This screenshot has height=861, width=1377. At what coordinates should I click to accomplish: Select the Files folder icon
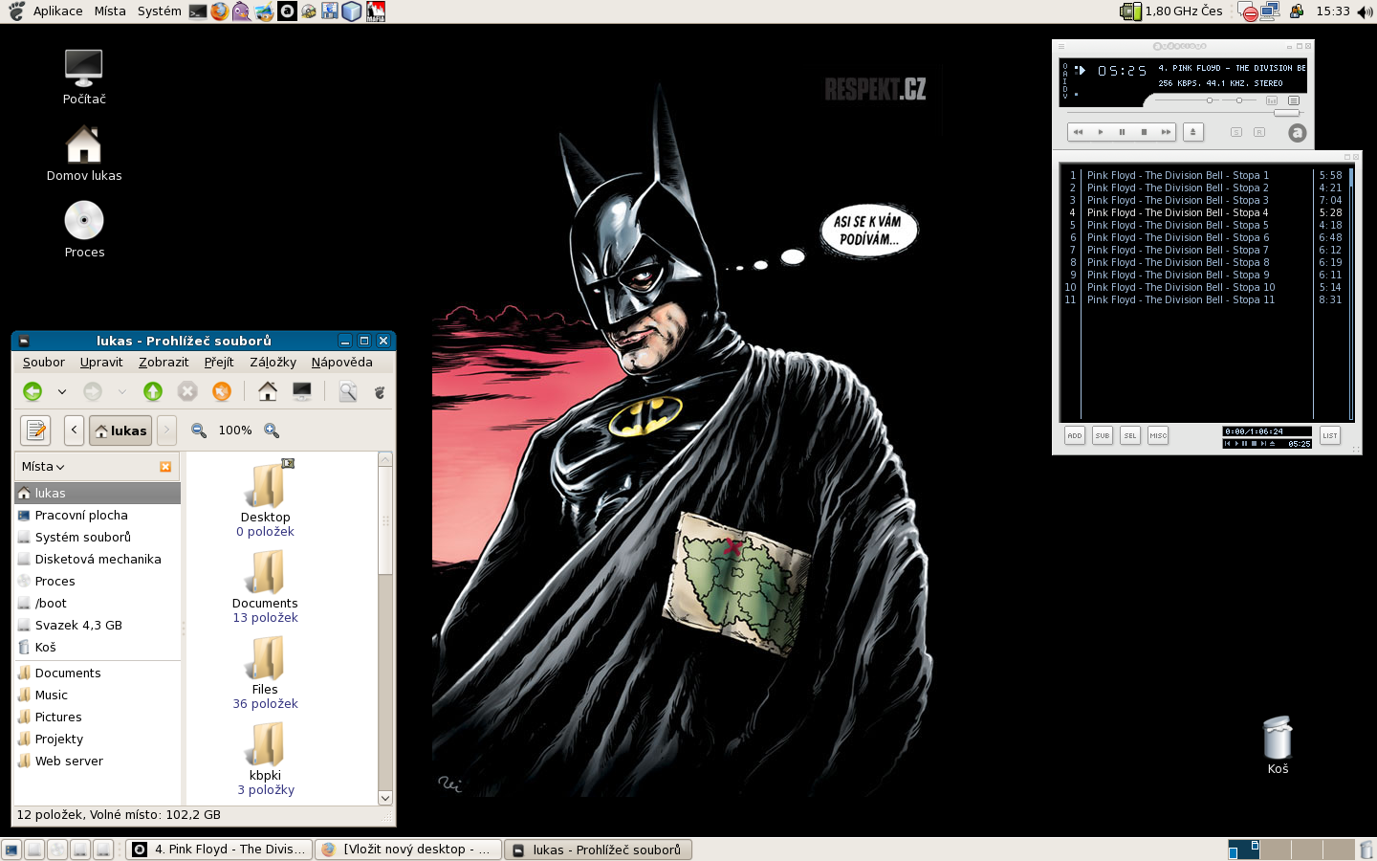pos(265,658)
